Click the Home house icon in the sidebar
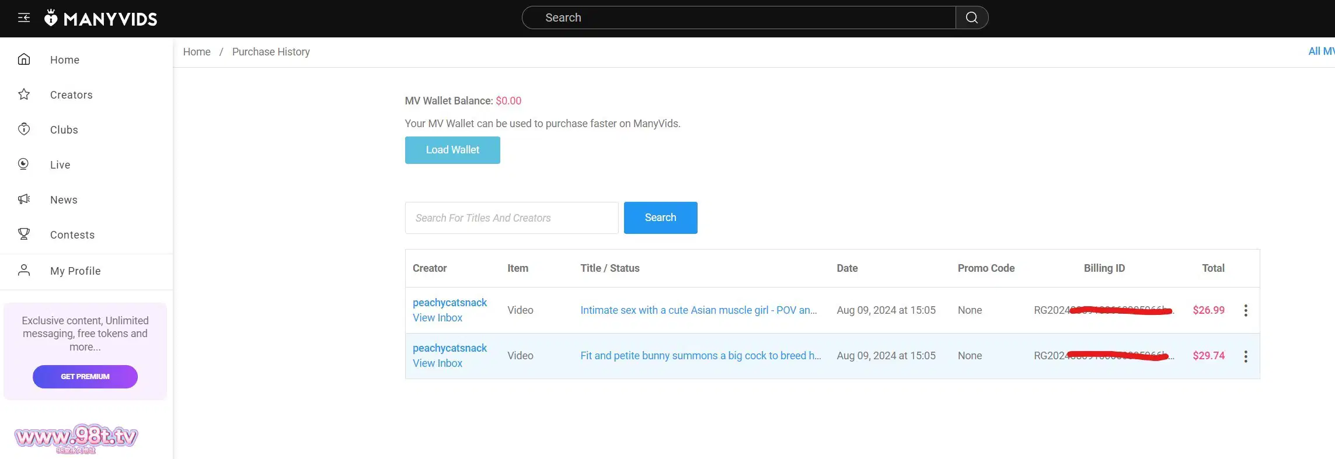This screenshot has width=1335, height=459. pos(24,59)
